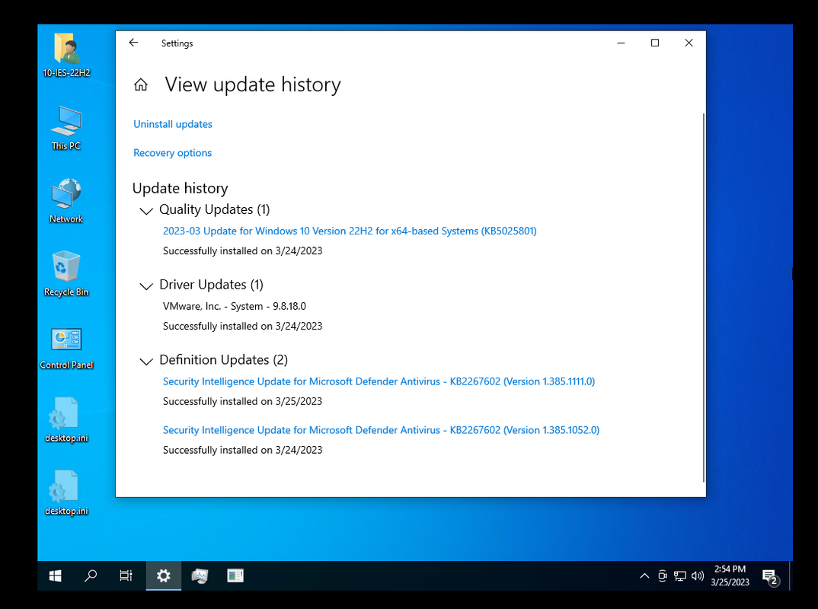Click the Settings window vertical scrollbar
The height and width of the screenshot is (609, 818).
pyautogui.click(x=703, y=297)
